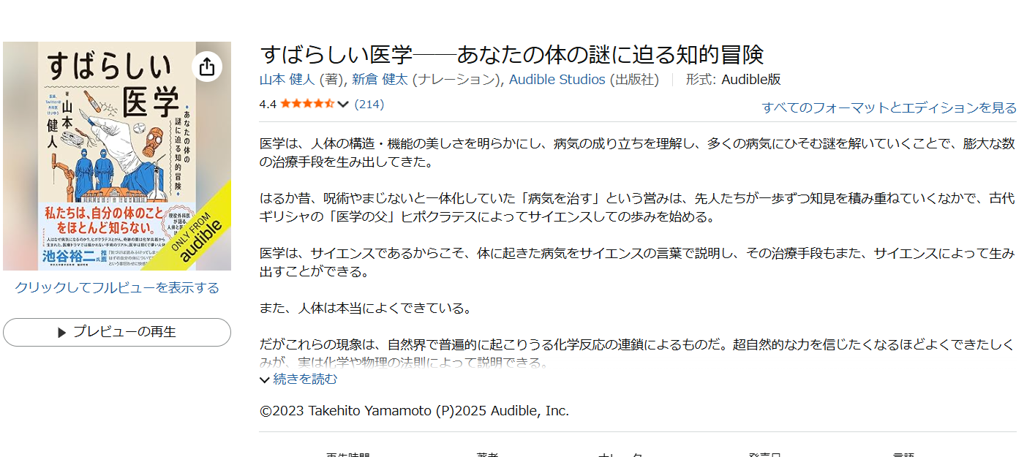
Task: Click the first description paragraph
Action: 637,153
